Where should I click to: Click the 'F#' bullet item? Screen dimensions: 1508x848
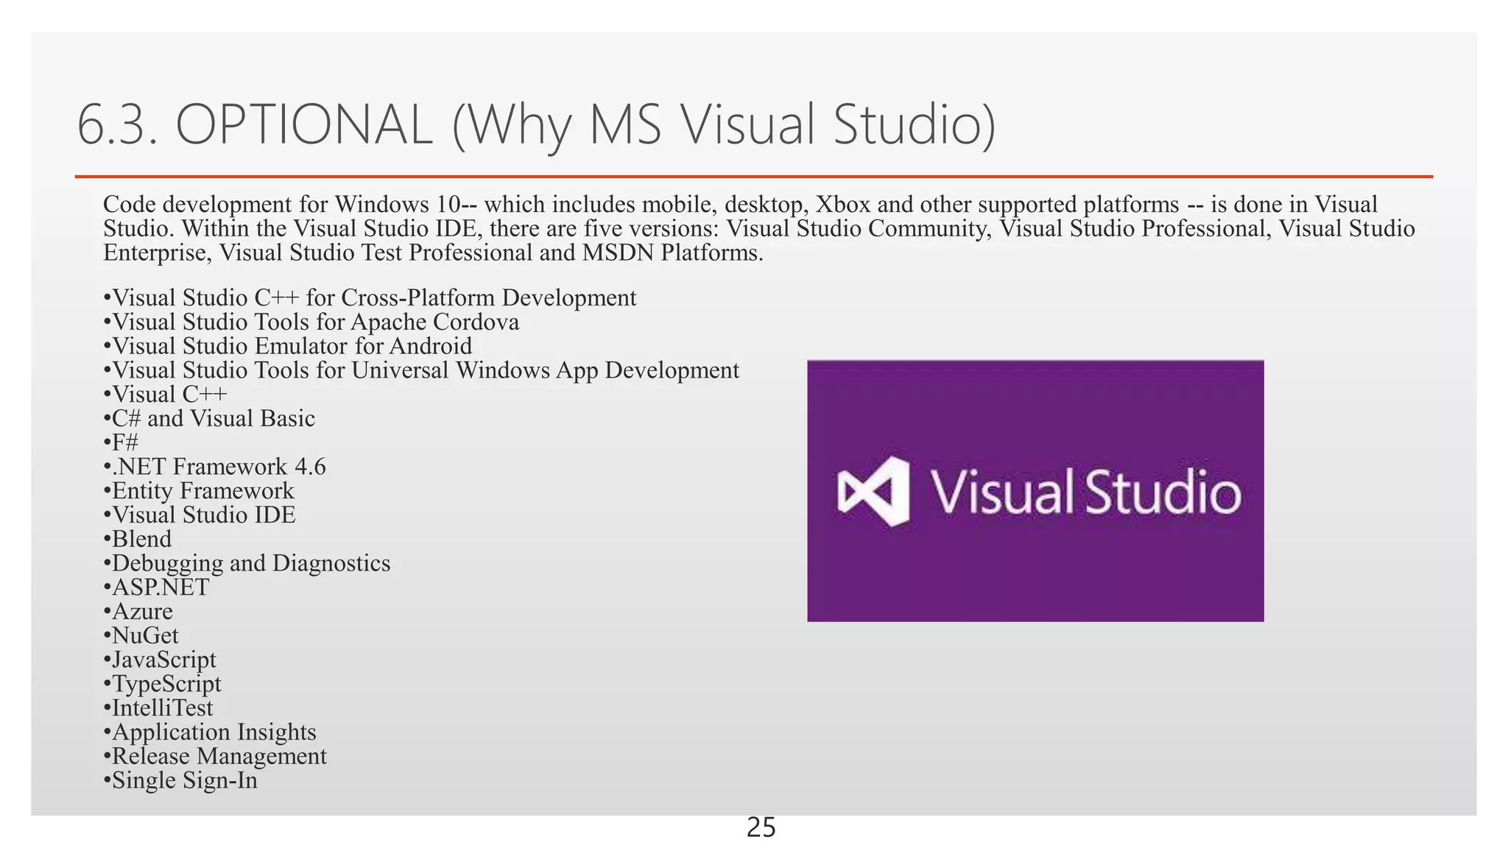pyautogui.click(x=124, y=442)
